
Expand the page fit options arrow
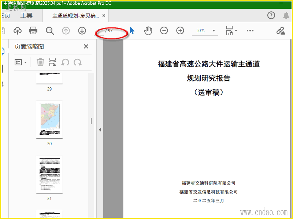pyautogui.click(x=236, y=31)
